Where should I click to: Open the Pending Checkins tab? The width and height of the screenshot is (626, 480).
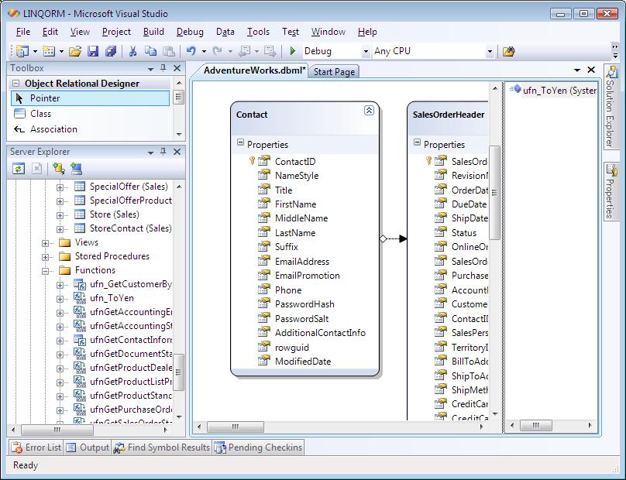258,447
